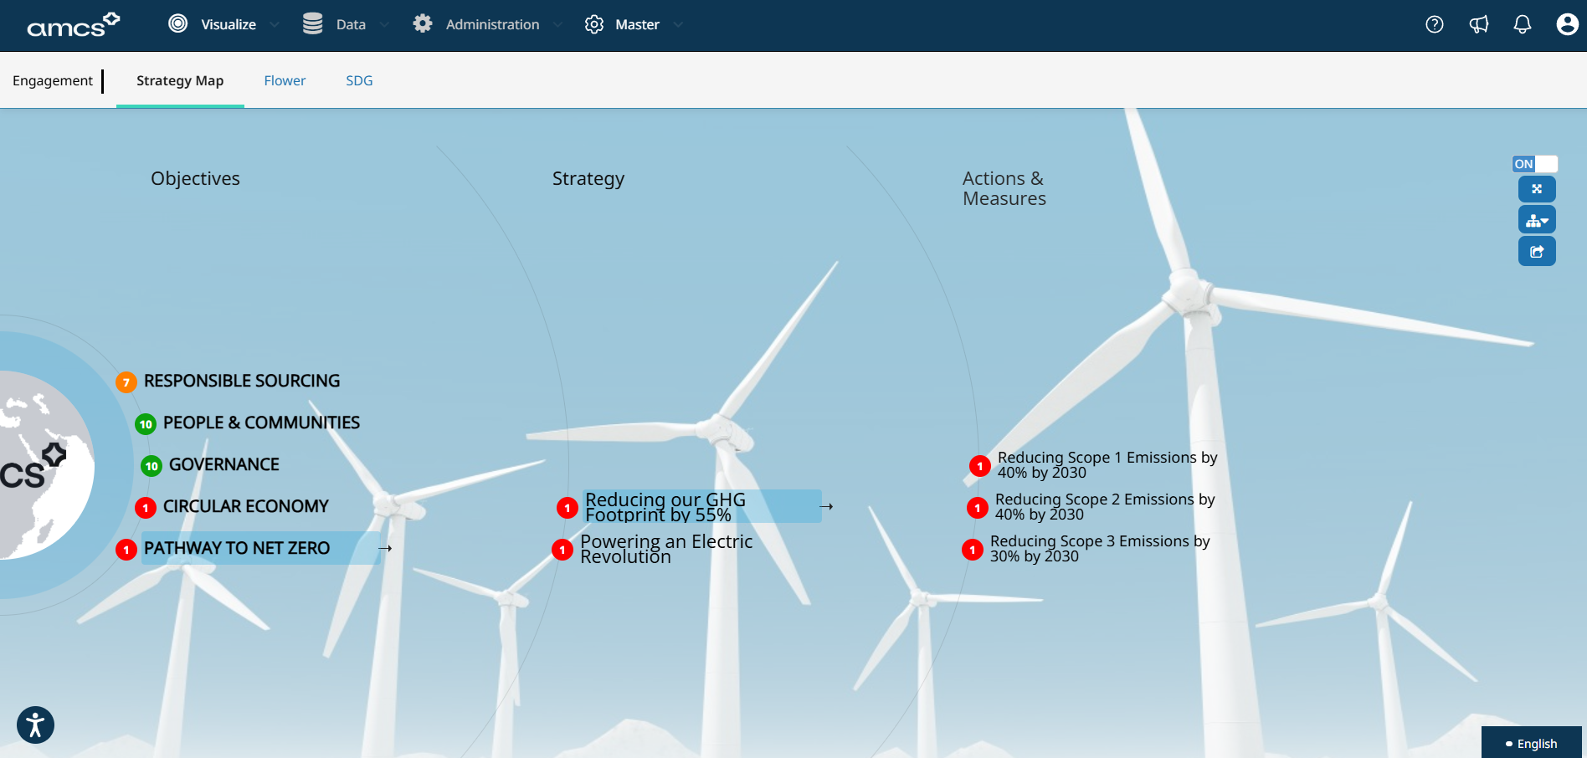This screenshot has height=758, width=1587.
Task: Open the SDG tab
Action: (x=359, y=80)
